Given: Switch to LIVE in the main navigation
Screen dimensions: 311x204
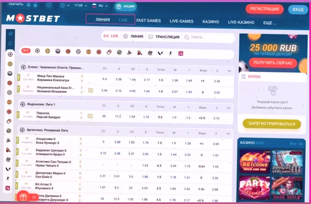Looking at the screenshot, I should [123, 20].
